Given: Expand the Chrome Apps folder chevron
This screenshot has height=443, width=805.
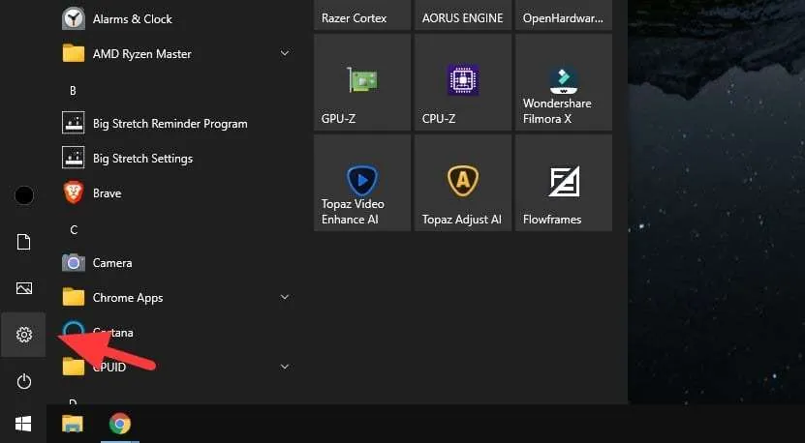Looking at the screenshot, I should point(285,297).
